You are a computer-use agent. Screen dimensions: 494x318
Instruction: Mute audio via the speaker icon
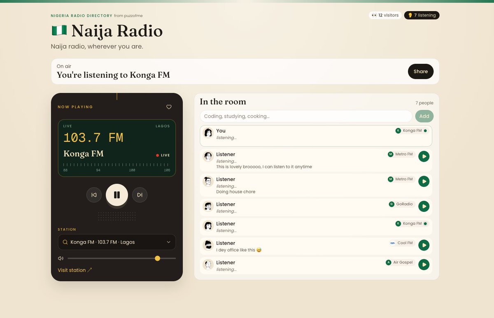coord(61,258)
